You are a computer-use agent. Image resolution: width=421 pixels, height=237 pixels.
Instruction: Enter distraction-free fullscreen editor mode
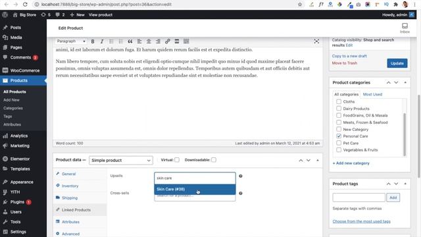[x=316, y=41]
